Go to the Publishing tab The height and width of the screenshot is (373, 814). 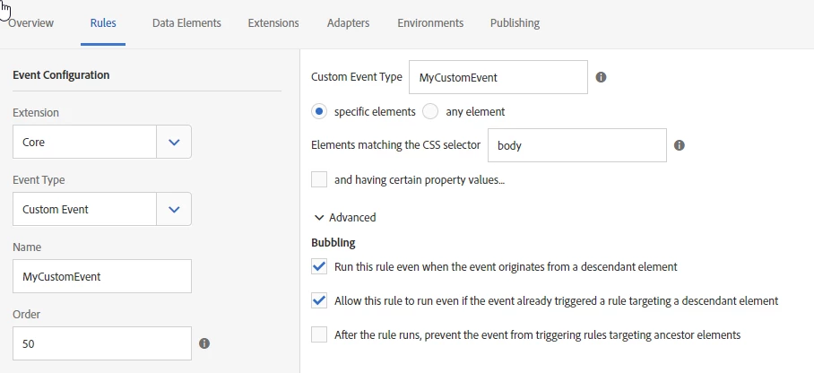click(x=515, y=22)
